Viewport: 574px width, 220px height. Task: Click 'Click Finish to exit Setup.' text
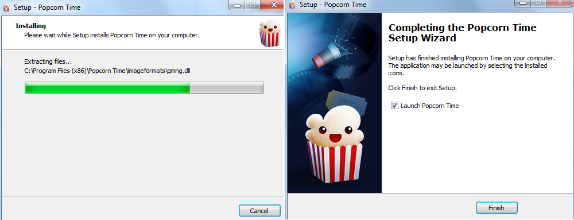pyautogui.click(x=422, y=88)
